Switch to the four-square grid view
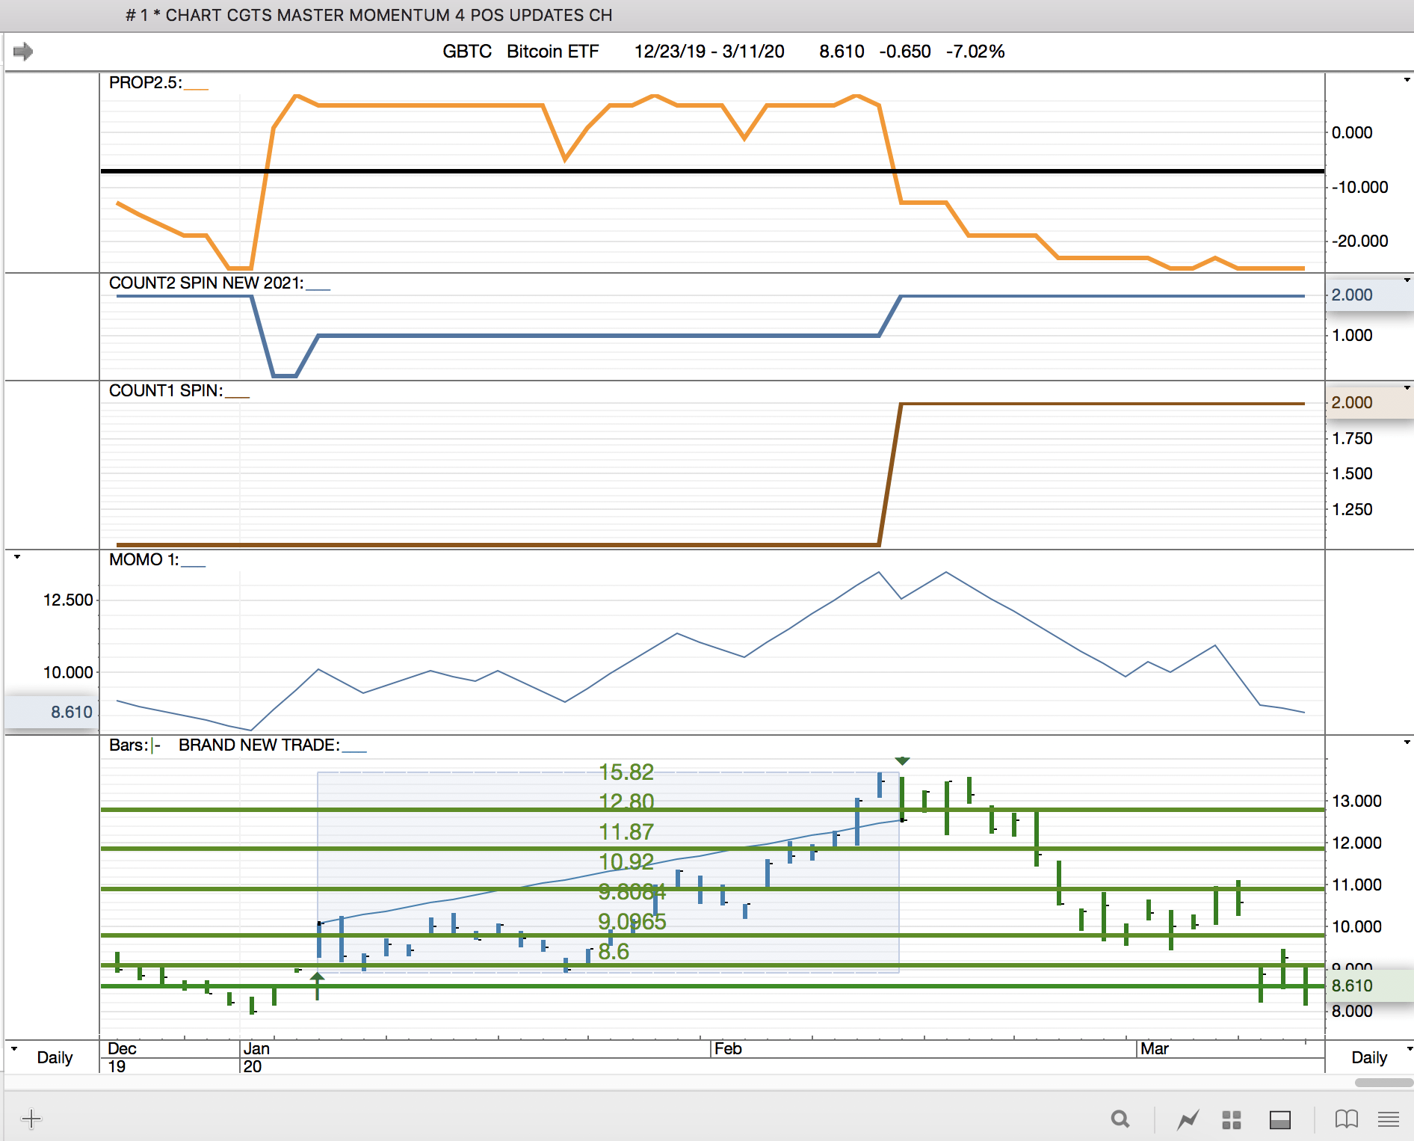 coord(1232,1119)
